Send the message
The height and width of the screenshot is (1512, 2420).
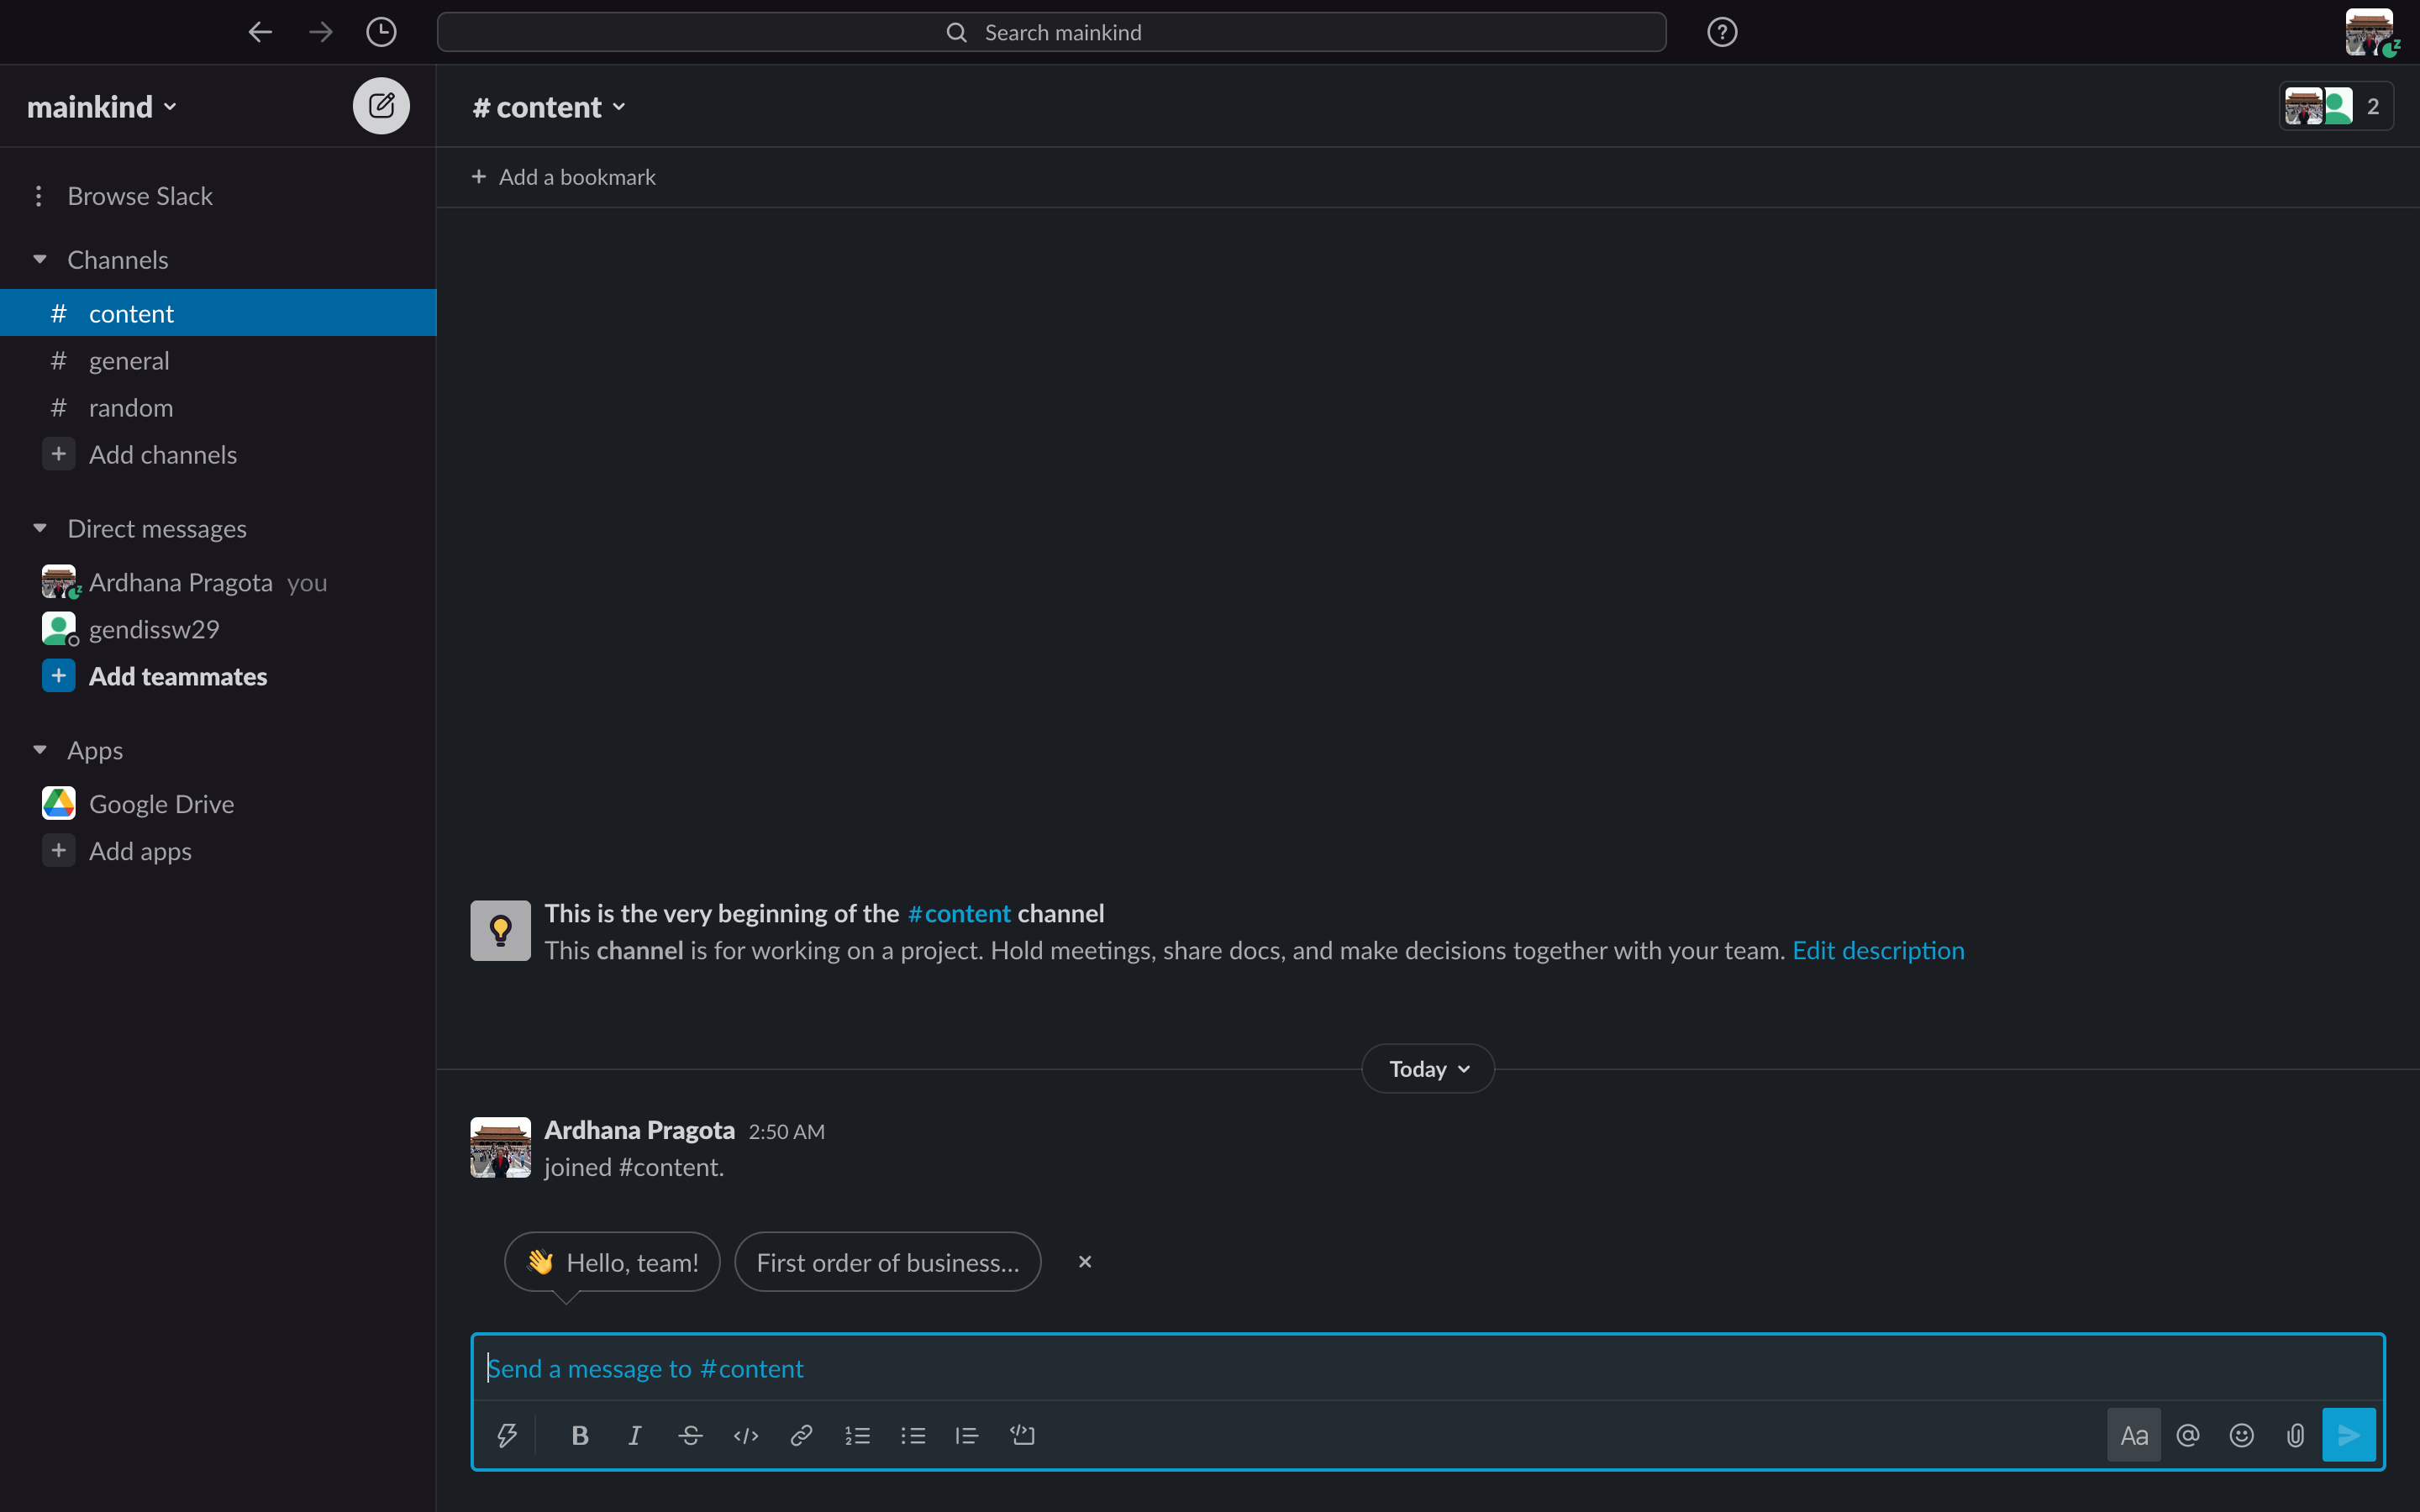(2348, 1435)
